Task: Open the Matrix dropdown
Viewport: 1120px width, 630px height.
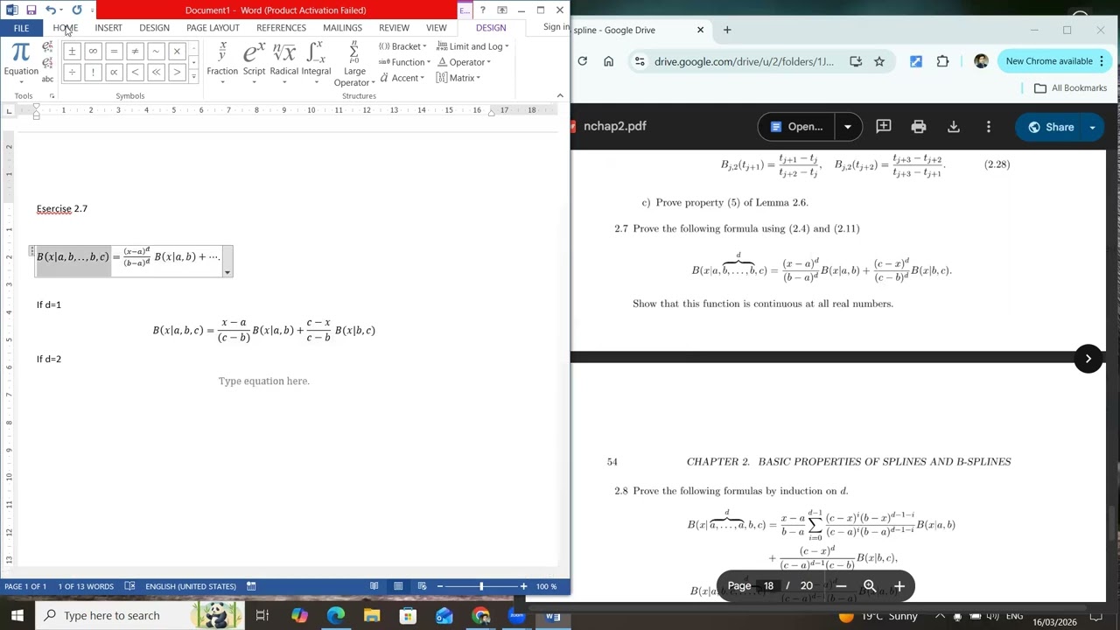Action: (458, 78)
